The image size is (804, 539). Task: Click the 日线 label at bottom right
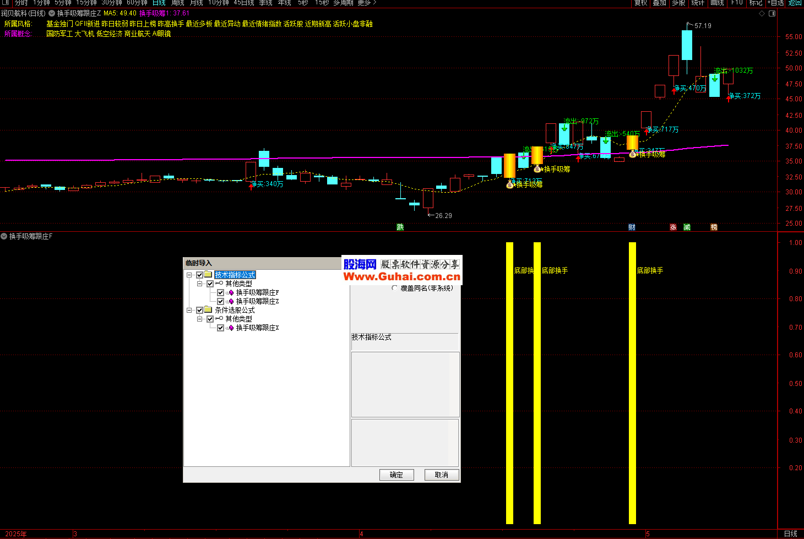click(791, 533)
